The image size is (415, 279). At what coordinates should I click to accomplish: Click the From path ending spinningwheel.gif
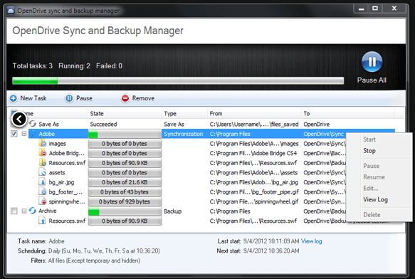[254, 201]
